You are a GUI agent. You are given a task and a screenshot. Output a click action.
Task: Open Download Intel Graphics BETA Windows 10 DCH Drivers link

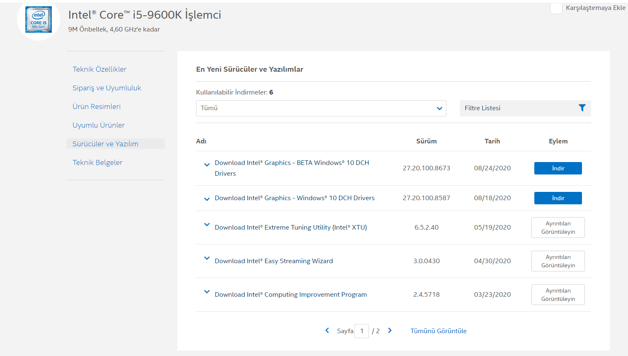pos(292,168)
